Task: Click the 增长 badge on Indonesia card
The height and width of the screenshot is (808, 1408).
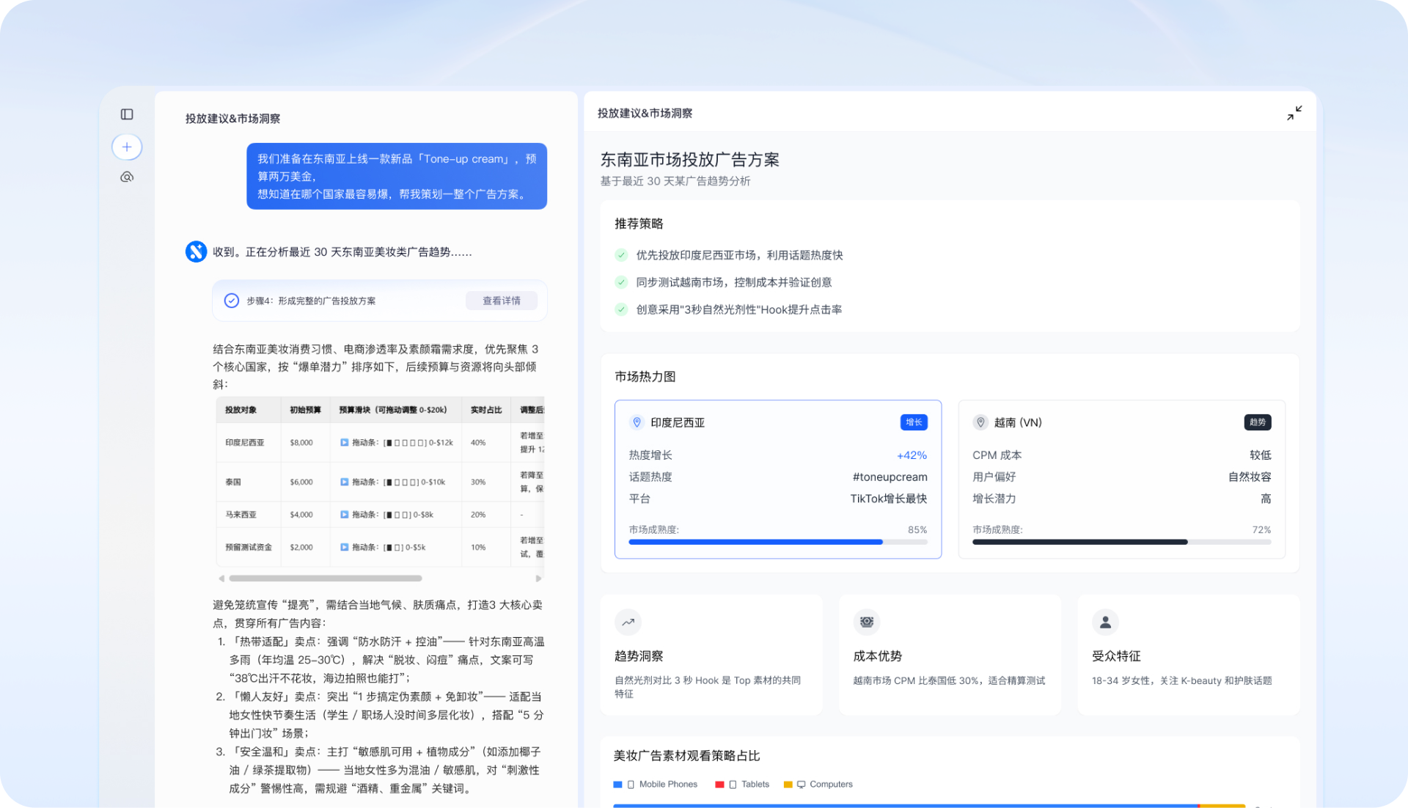Action: point(913,422)
